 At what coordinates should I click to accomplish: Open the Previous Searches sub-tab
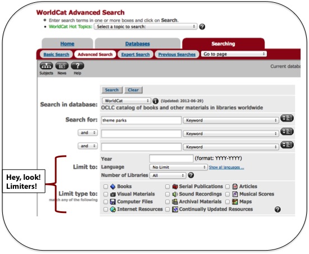point(177,55)
